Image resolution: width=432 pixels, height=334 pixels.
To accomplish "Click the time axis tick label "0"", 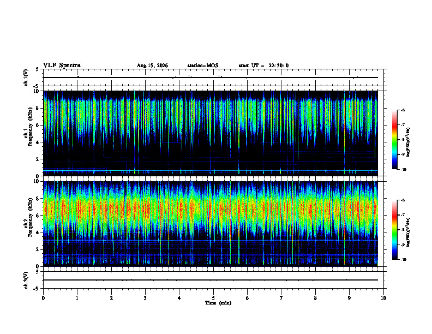I will pyautogui.click(x=43, y=298).
